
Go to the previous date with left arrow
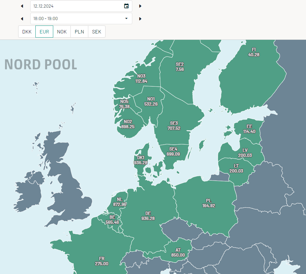[x=22, y=6]
